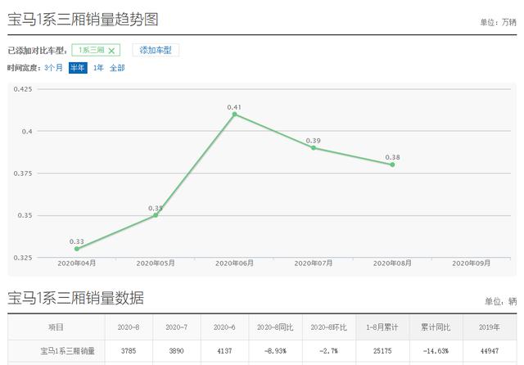524x365 pixels.
Task: Click the 2020-8环比 column header
Action: (x=329, y=327)
